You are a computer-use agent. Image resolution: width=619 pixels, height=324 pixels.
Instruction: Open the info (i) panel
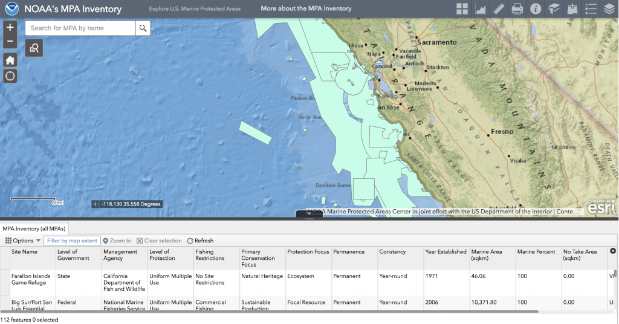pyautogui.click(x=536, y=9)
